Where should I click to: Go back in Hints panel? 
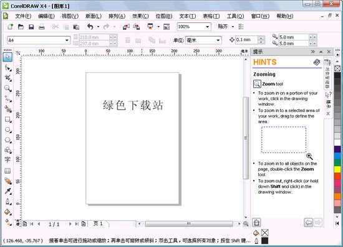click(x=309, y=223)
